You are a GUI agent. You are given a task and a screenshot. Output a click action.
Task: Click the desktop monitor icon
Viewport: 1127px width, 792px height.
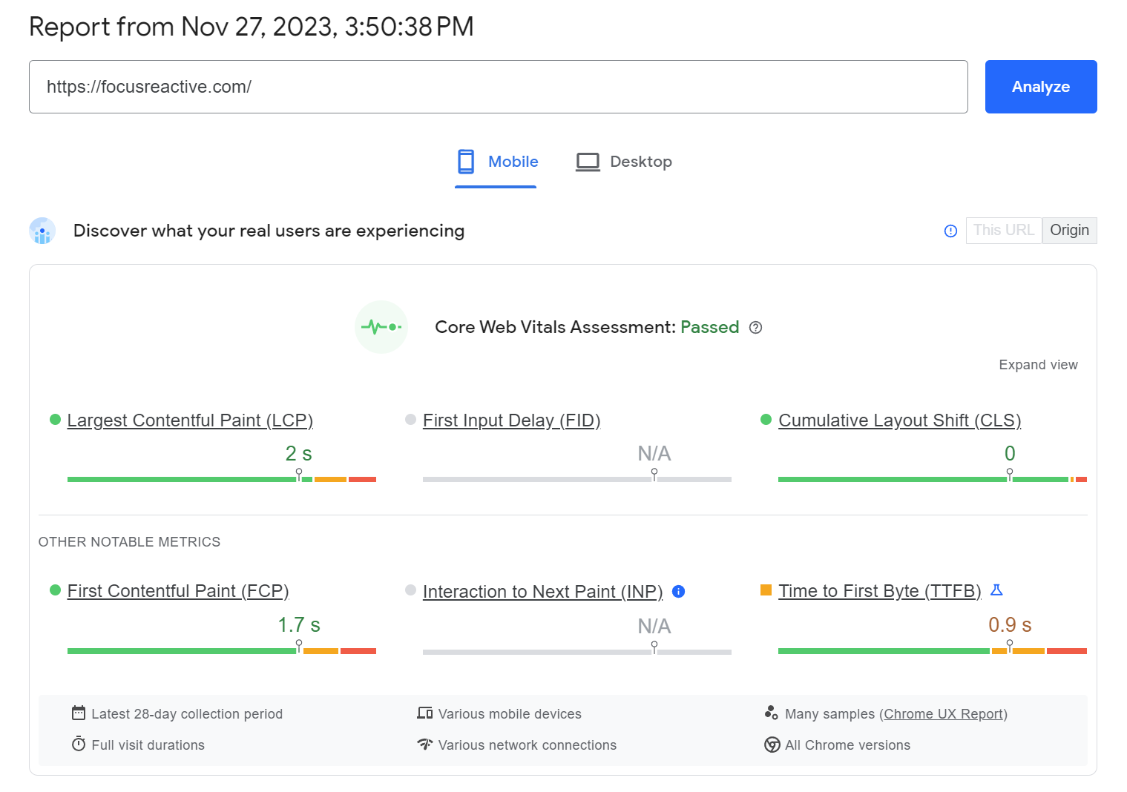pos(588,162)
